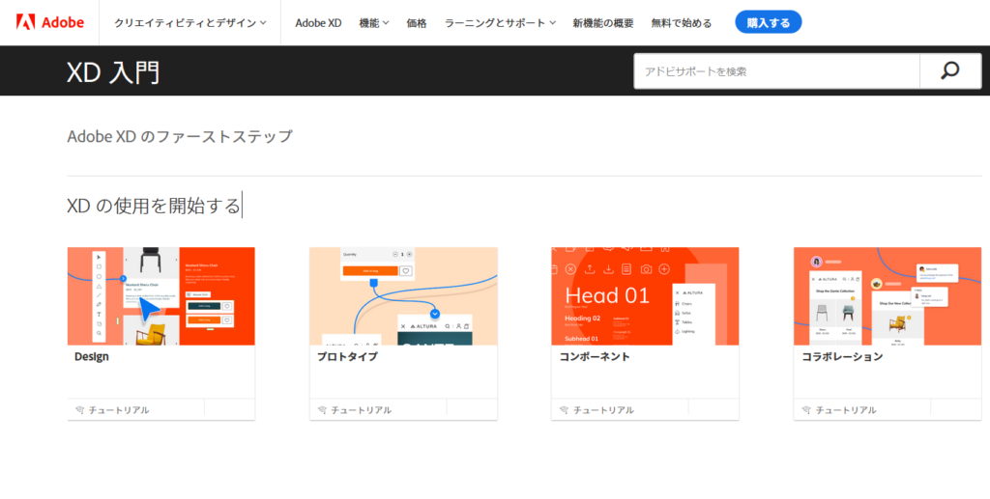990x499 pixels.
Task: Open the コラボレーション tutorial thumbnail
Action: [x=888, y=296]
